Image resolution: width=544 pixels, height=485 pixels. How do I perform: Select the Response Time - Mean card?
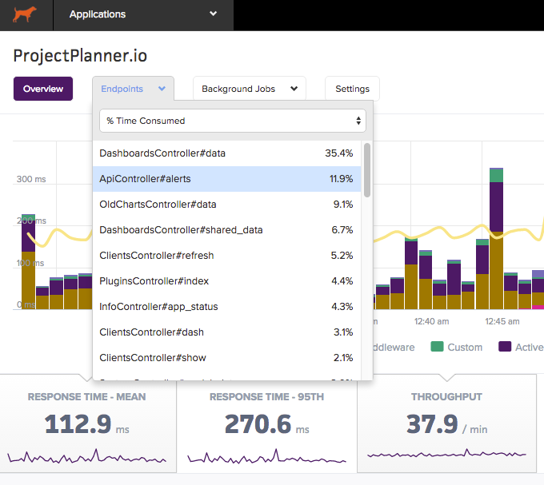coord(88,423)
